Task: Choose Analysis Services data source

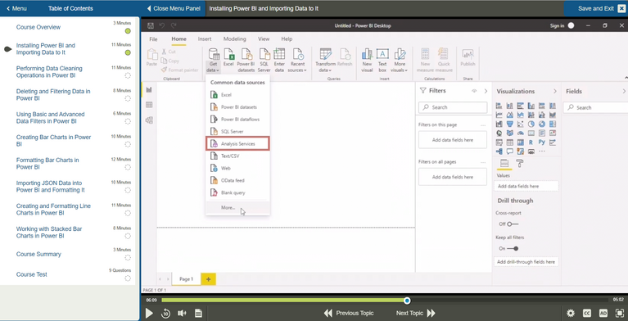Action: (x=238, y=143)
